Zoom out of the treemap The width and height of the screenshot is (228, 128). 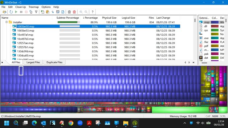pos(86,12)
